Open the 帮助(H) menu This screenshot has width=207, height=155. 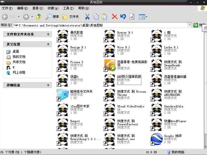tap(84, 8)
